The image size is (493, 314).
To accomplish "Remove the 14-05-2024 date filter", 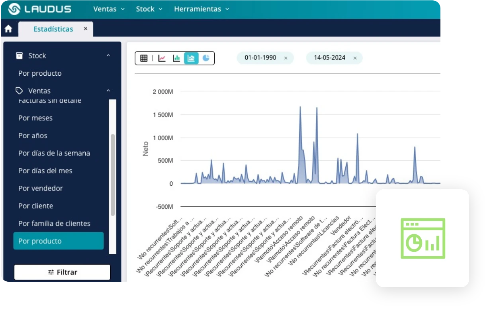I will pyautogui.click(x=355, y=58).
